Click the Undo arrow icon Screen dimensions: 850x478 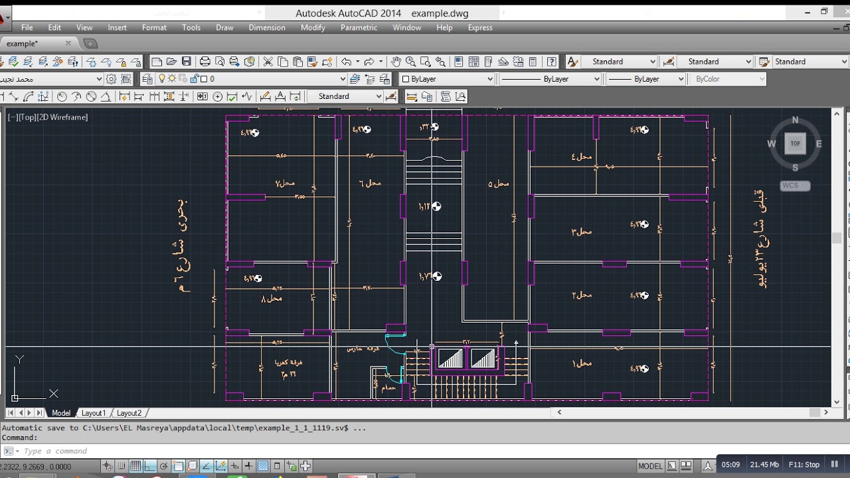346,62
